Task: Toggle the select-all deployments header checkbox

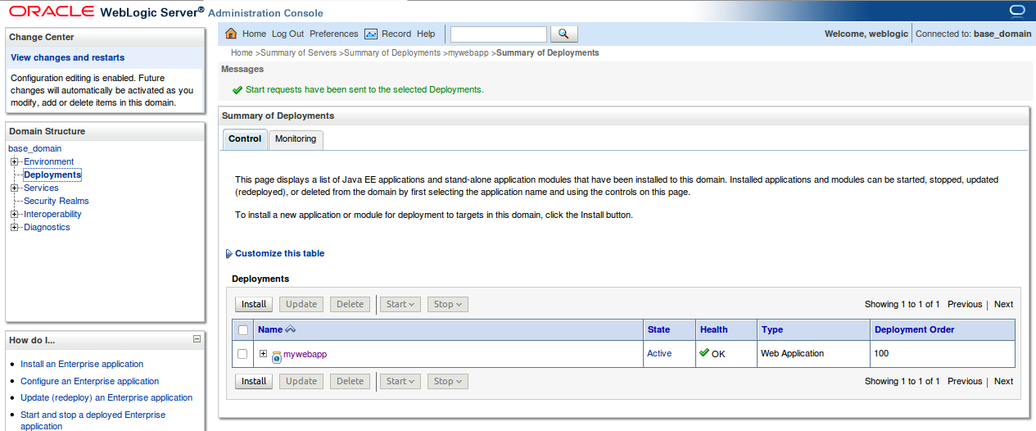Action: 242,329
